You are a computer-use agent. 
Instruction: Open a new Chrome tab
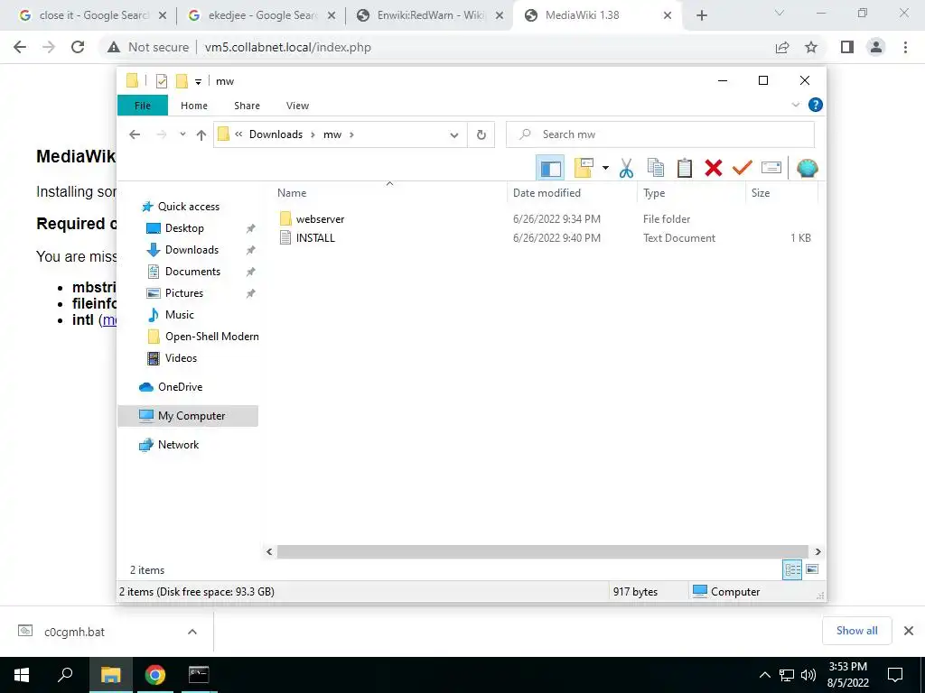tap(701, 16)
